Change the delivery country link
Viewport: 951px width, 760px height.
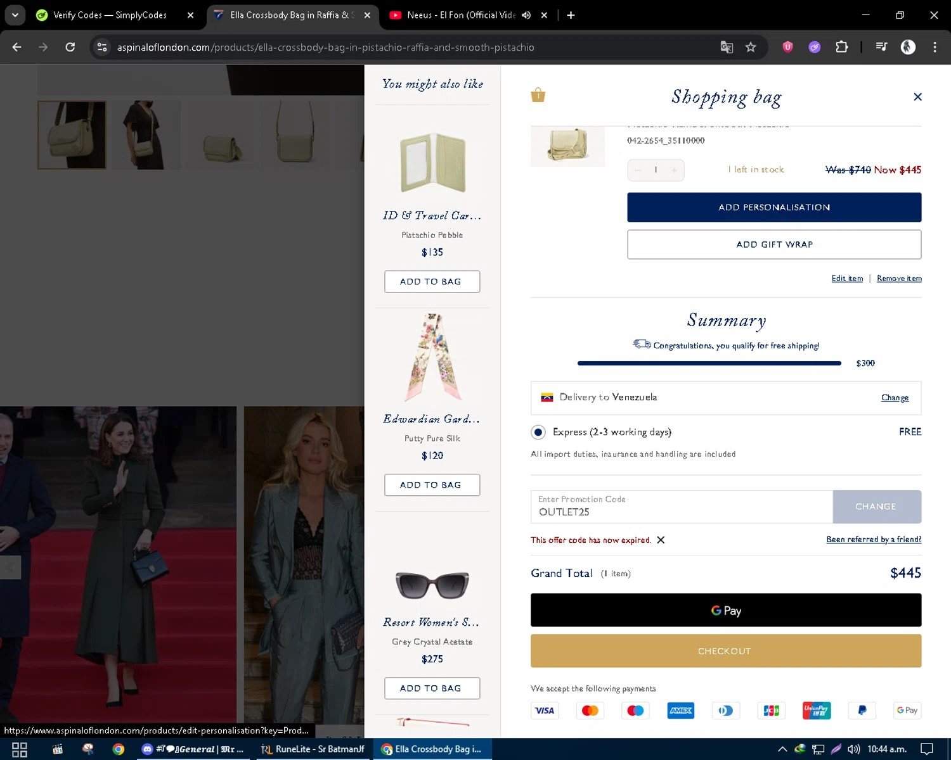tap(895, 398)
